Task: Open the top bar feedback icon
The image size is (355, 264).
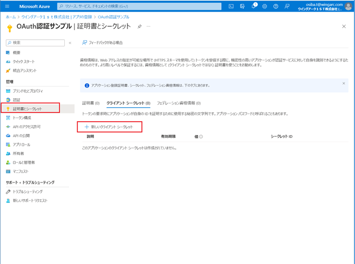Action: [287, 6]
